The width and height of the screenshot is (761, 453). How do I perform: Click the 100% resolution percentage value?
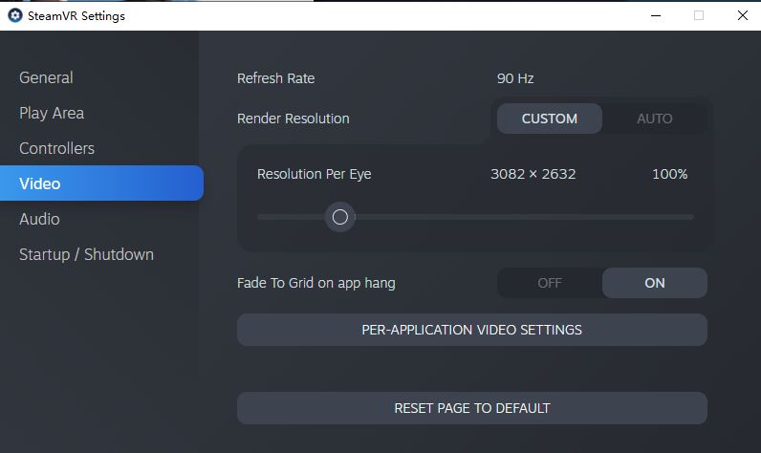pos(670,174)
